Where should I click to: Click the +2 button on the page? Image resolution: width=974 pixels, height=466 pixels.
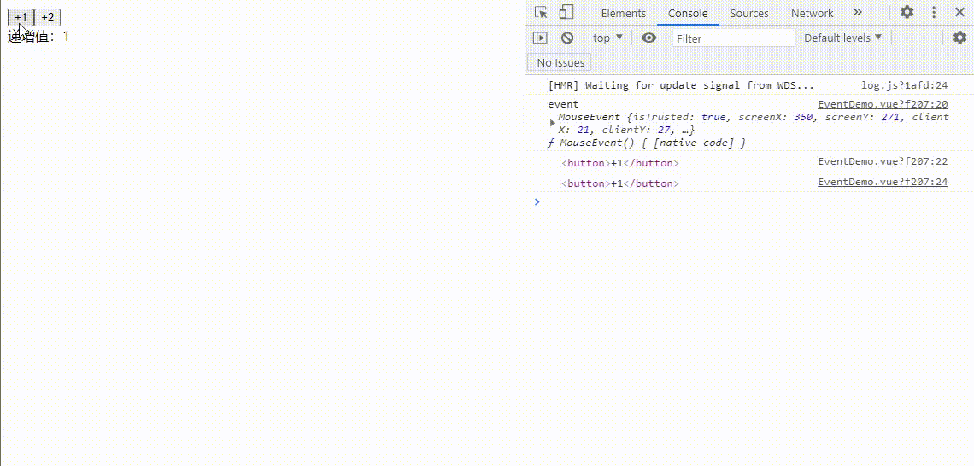(x=47, y=17)
